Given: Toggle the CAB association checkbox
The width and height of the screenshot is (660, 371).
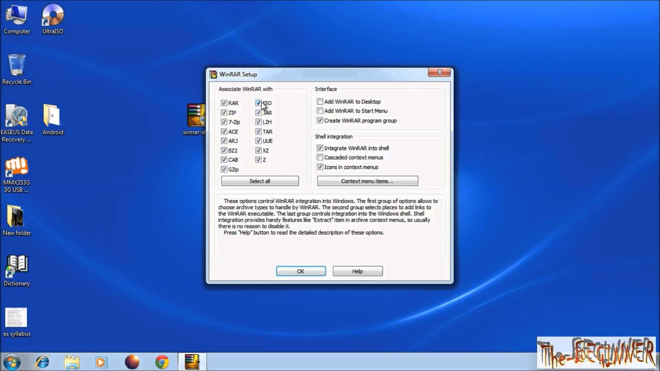Looking at the screenshot, I should pos(224,160).
